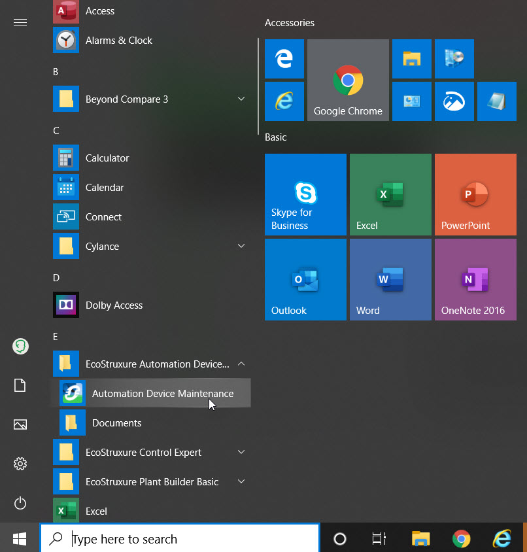Image resolution: width=527 pixels, height=552 pixels.
Task: Open the Power options
Action: click(20, 503)
